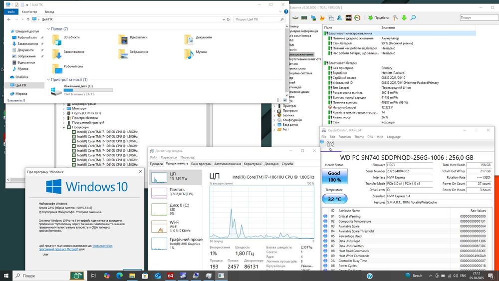Open Користувачі tab in Task Manager
This screenshot has width=499, height=281.
point(252,164)
